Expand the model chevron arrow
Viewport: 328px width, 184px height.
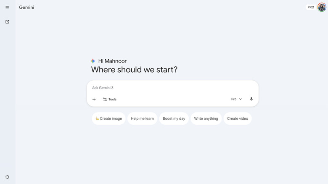click(241, 99)
